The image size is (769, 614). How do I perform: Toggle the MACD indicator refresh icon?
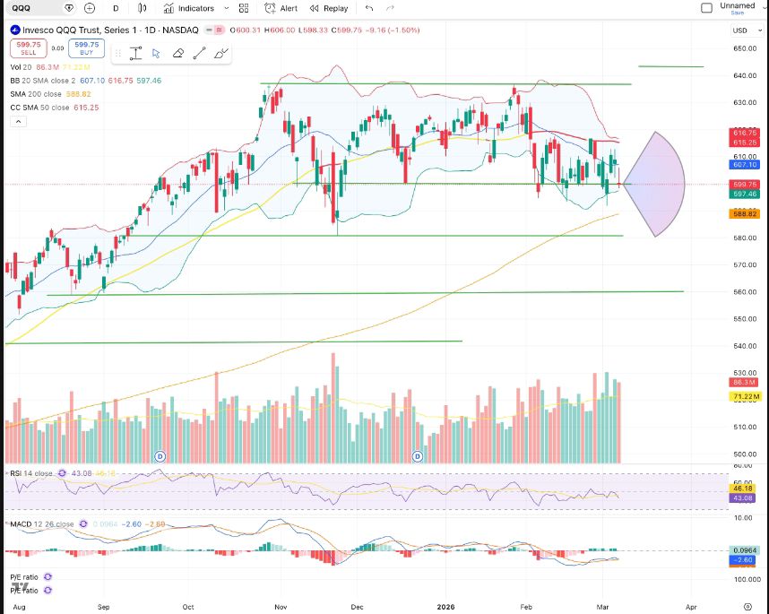point(84,523)
